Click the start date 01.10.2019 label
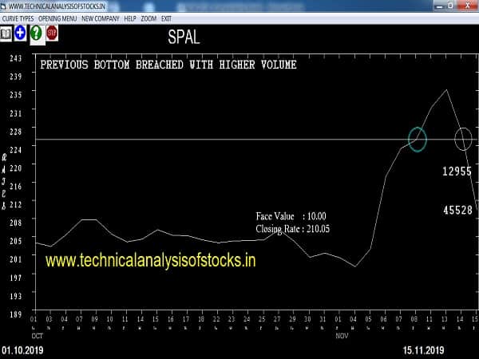The image size is (479, 359). pyautogui.click(x=22, y=350)
